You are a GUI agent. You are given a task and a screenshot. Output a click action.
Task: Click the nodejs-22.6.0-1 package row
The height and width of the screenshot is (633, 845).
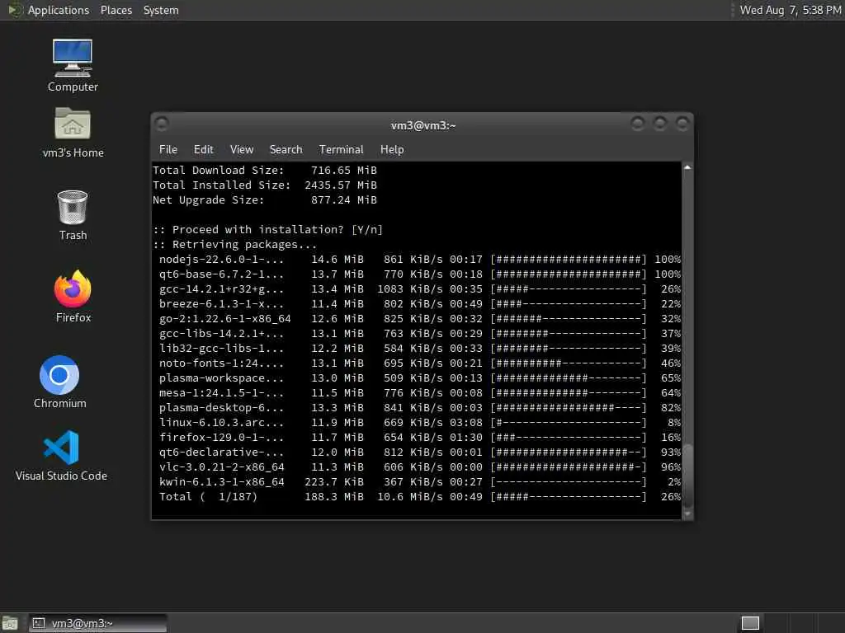419,260
